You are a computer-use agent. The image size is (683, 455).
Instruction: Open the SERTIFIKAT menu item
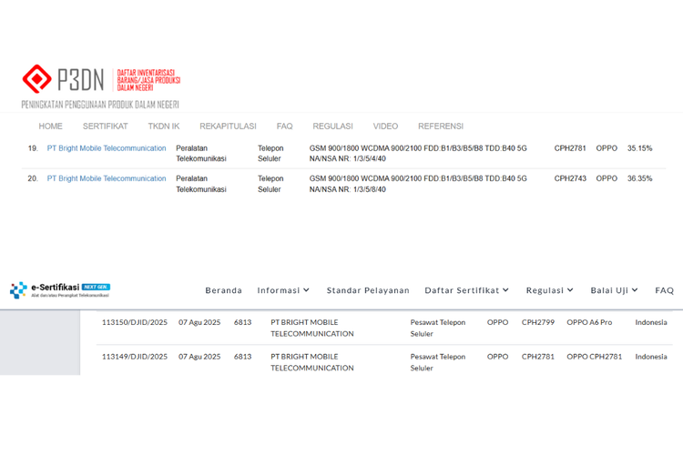pos(105,126)
